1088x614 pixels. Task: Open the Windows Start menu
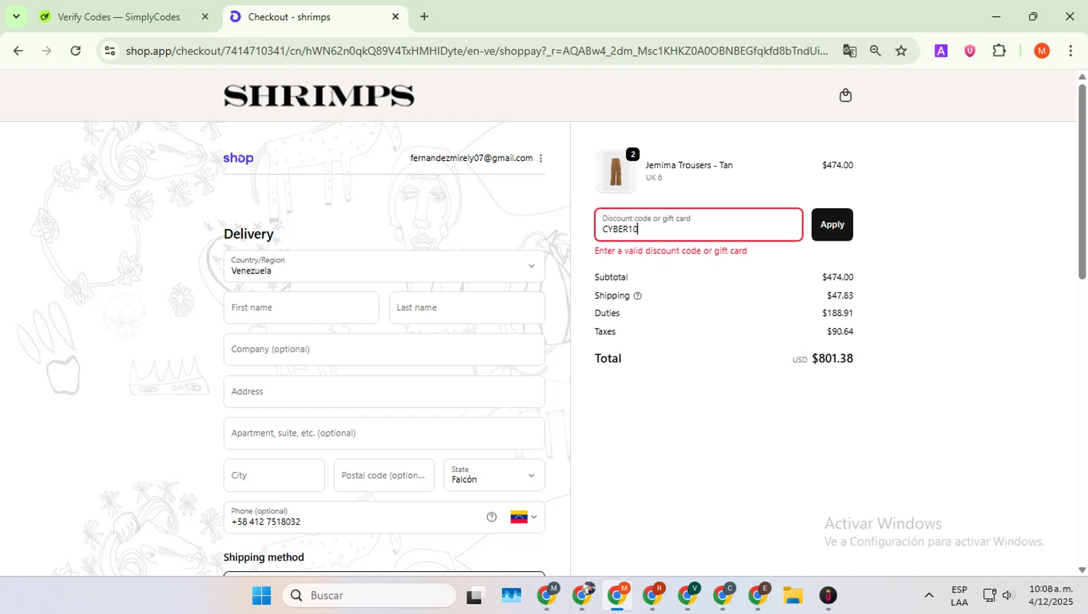[261, 595]
